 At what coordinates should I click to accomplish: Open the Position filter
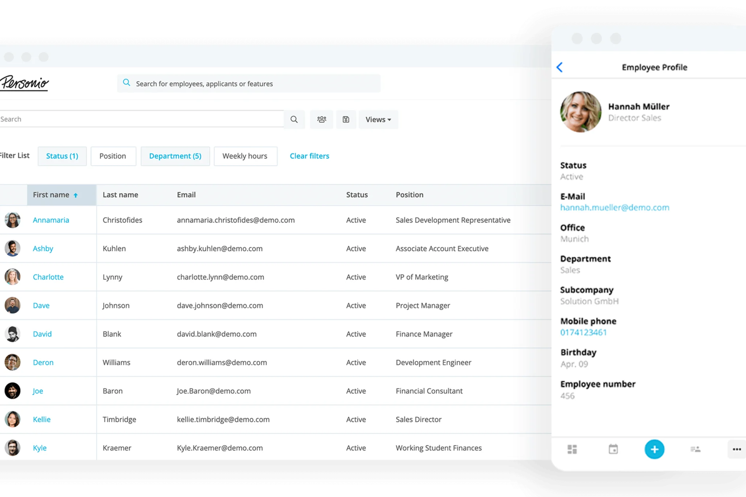point(113,156)
